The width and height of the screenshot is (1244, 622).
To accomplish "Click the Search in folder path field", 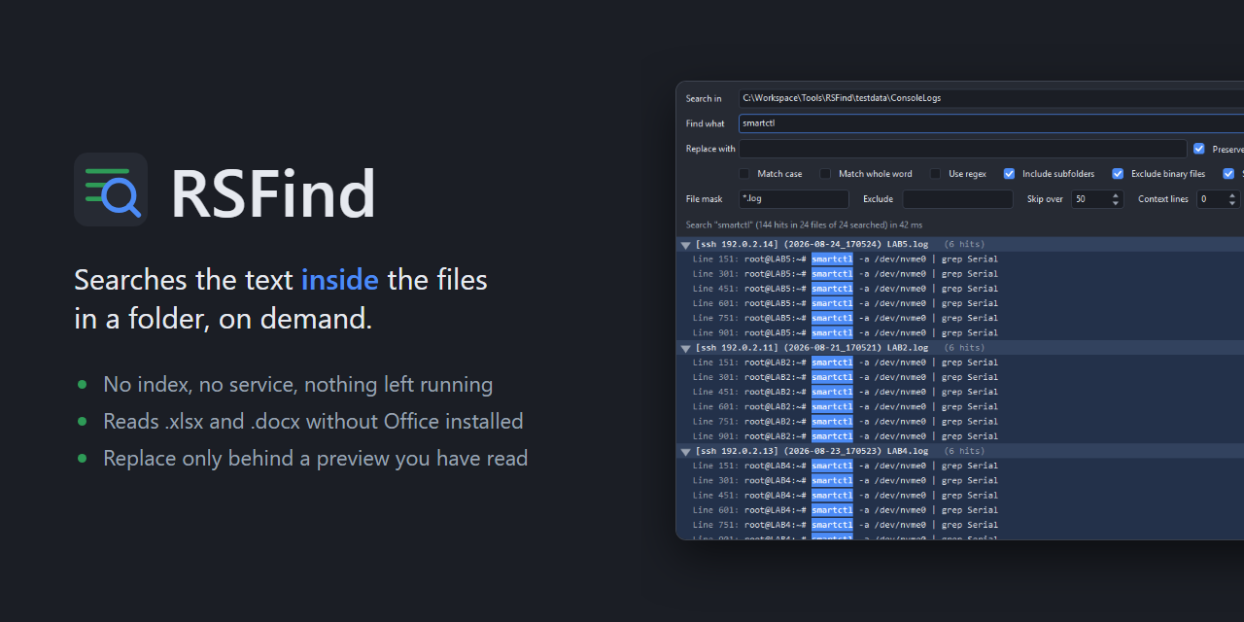I will (991, 98).
